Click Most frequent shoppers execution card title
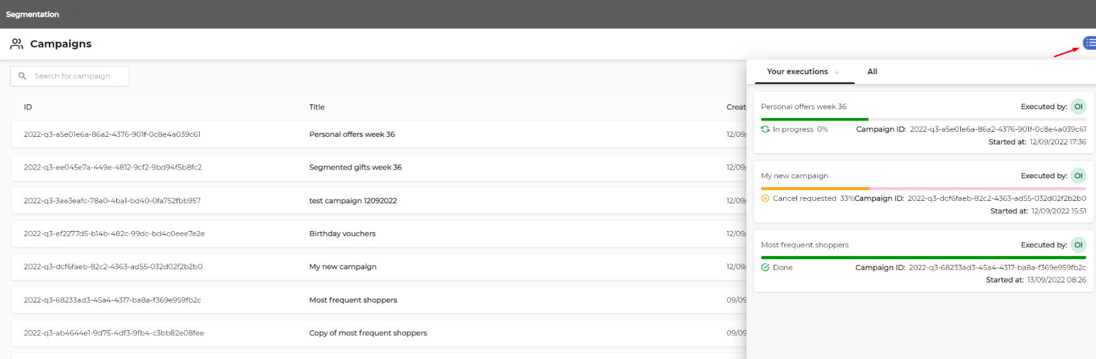Viewport: 1096px width, 359px height. click(804, 245)
